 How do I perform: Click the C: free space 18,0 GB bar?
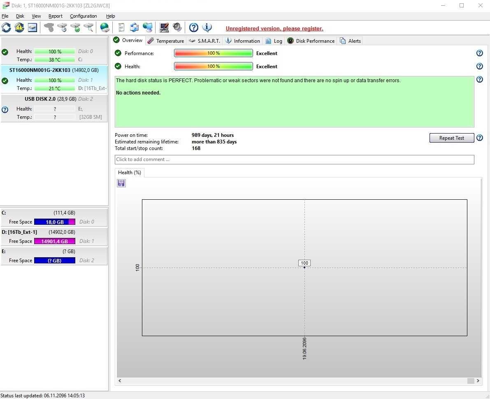coord(55,222)
